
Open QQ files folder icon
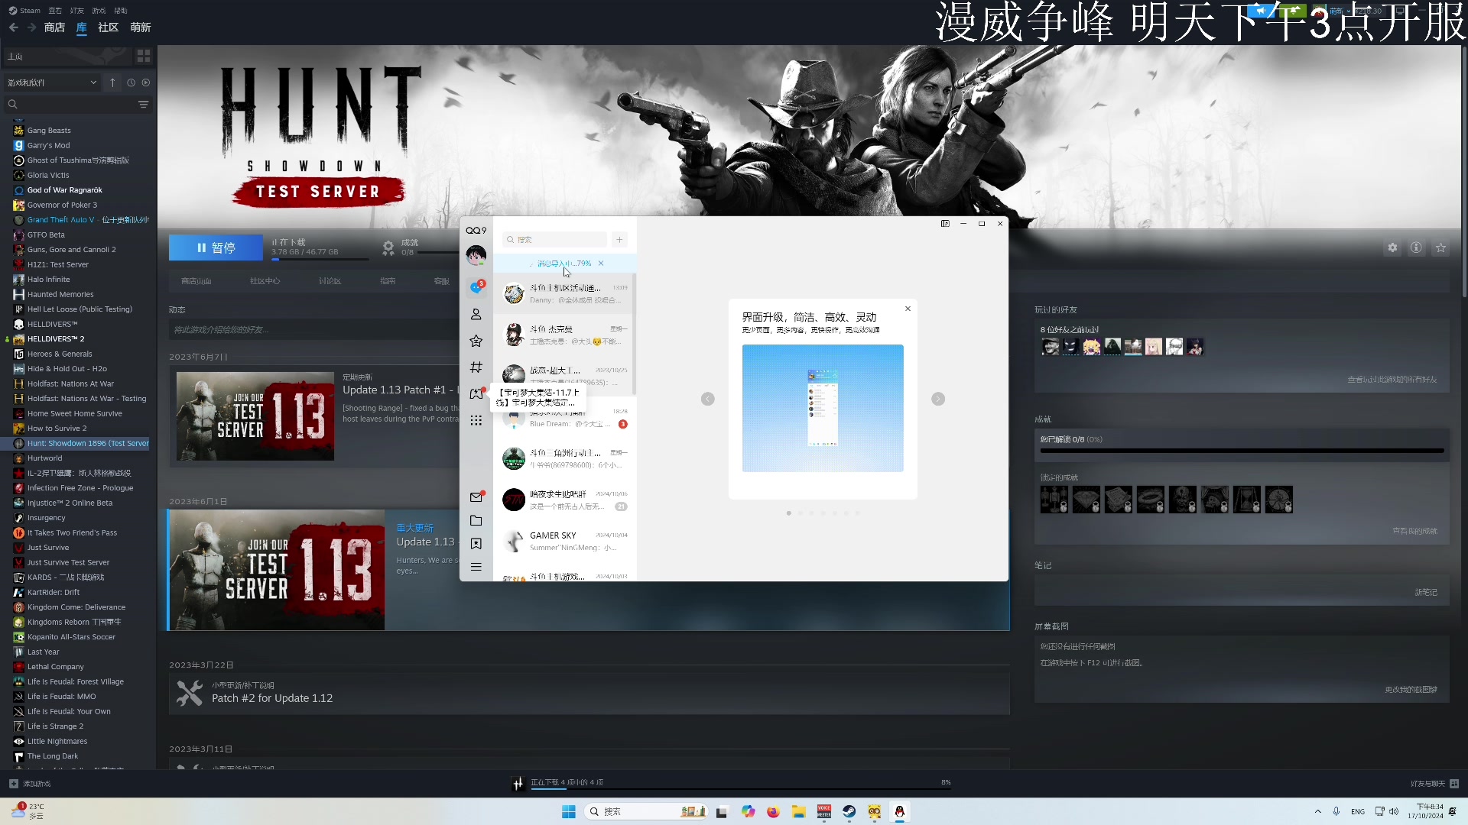pos(476,520)
